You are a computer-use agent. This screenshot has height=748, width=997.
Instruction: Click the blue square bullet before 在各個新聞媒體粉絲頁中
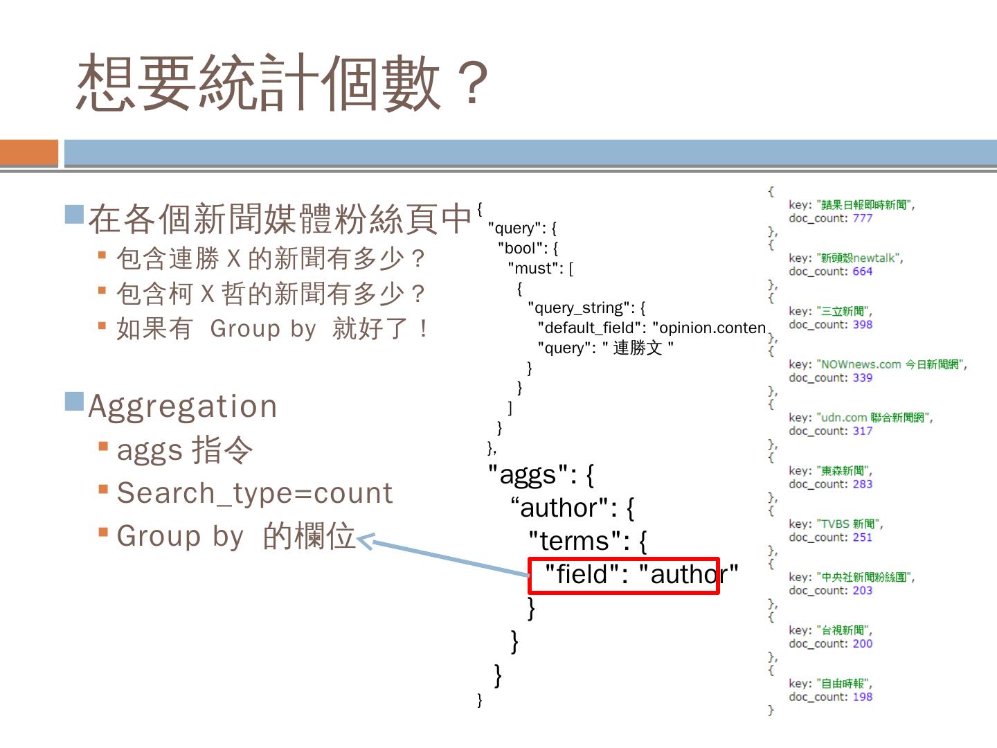pyautogui.click(x=74, y=214)
